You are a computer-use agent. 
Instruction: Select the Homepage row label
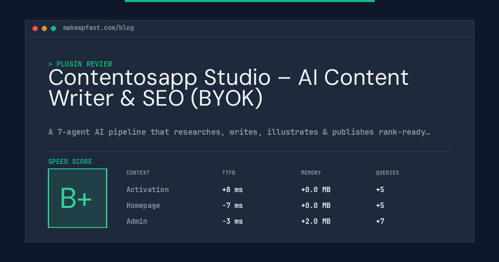pyautogui.click(x=143, y=205)
